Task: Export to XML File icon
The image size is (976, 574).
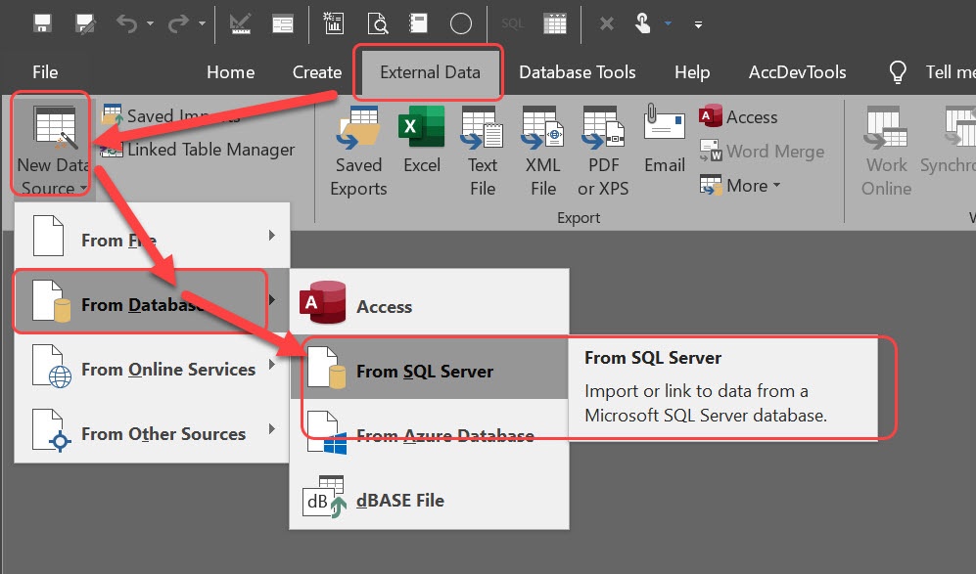Action: [542, 151]
